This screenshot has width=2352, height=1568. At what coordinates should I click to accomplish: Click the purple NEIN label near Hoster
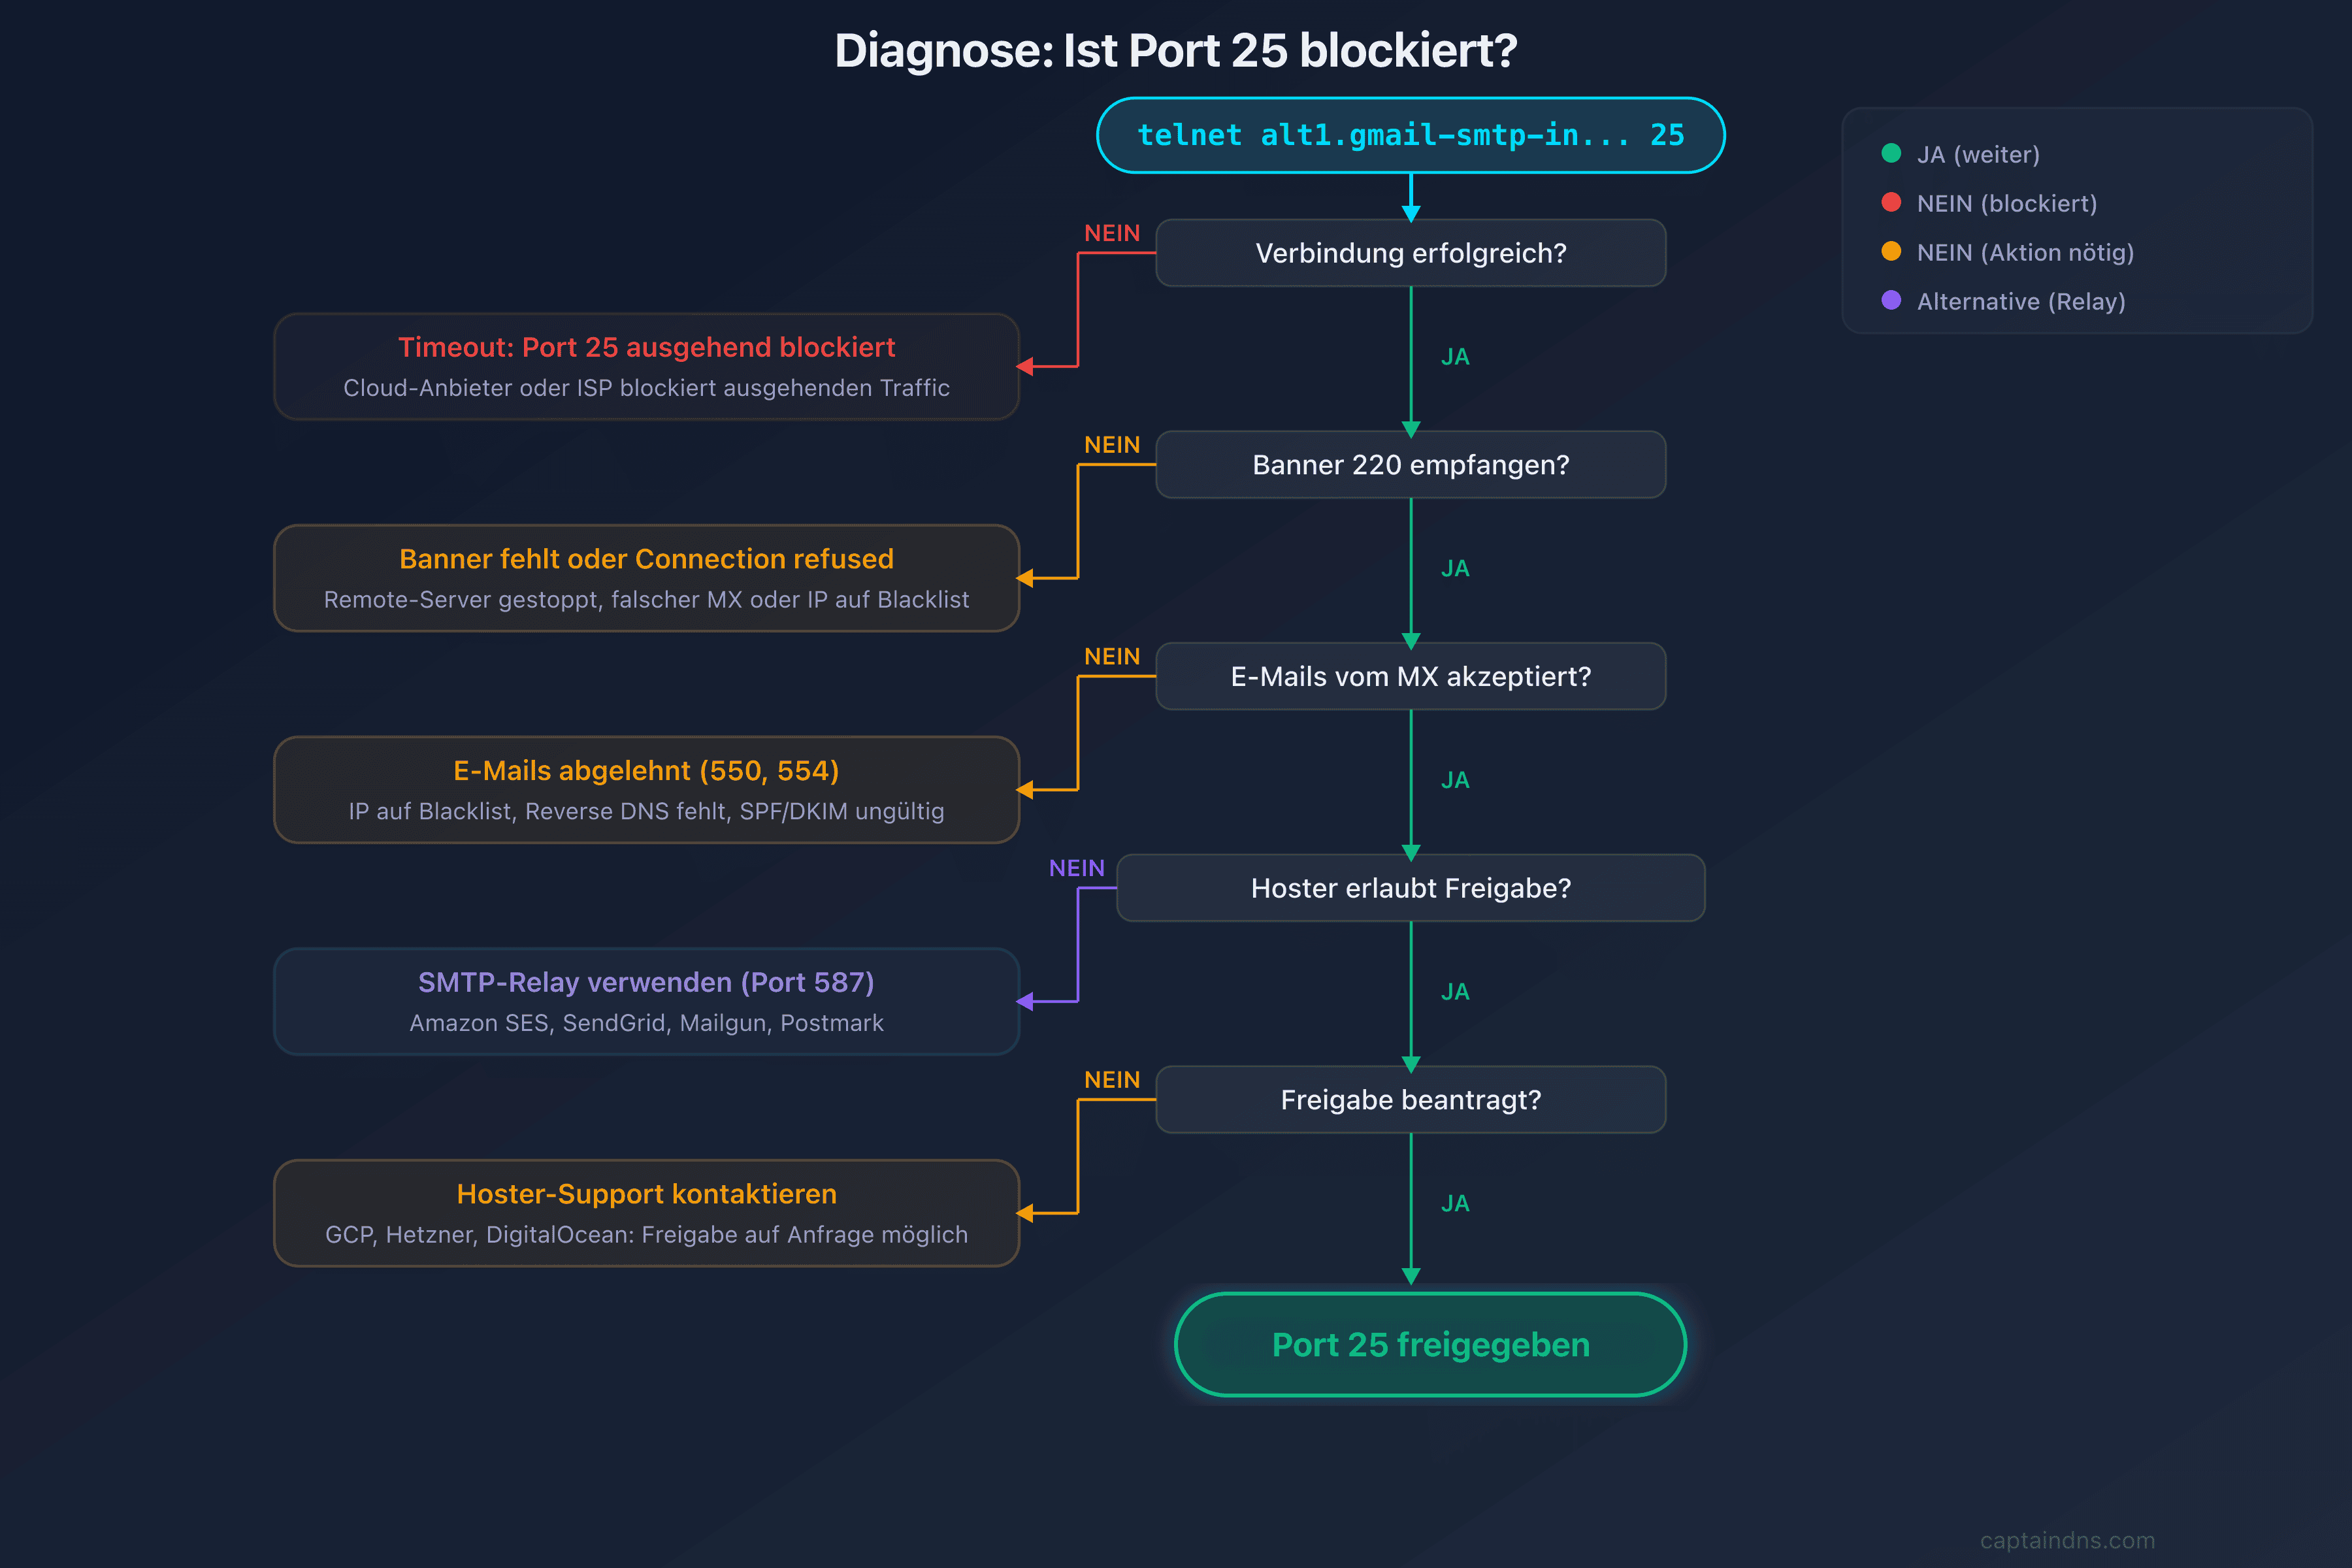point(1077,868)
